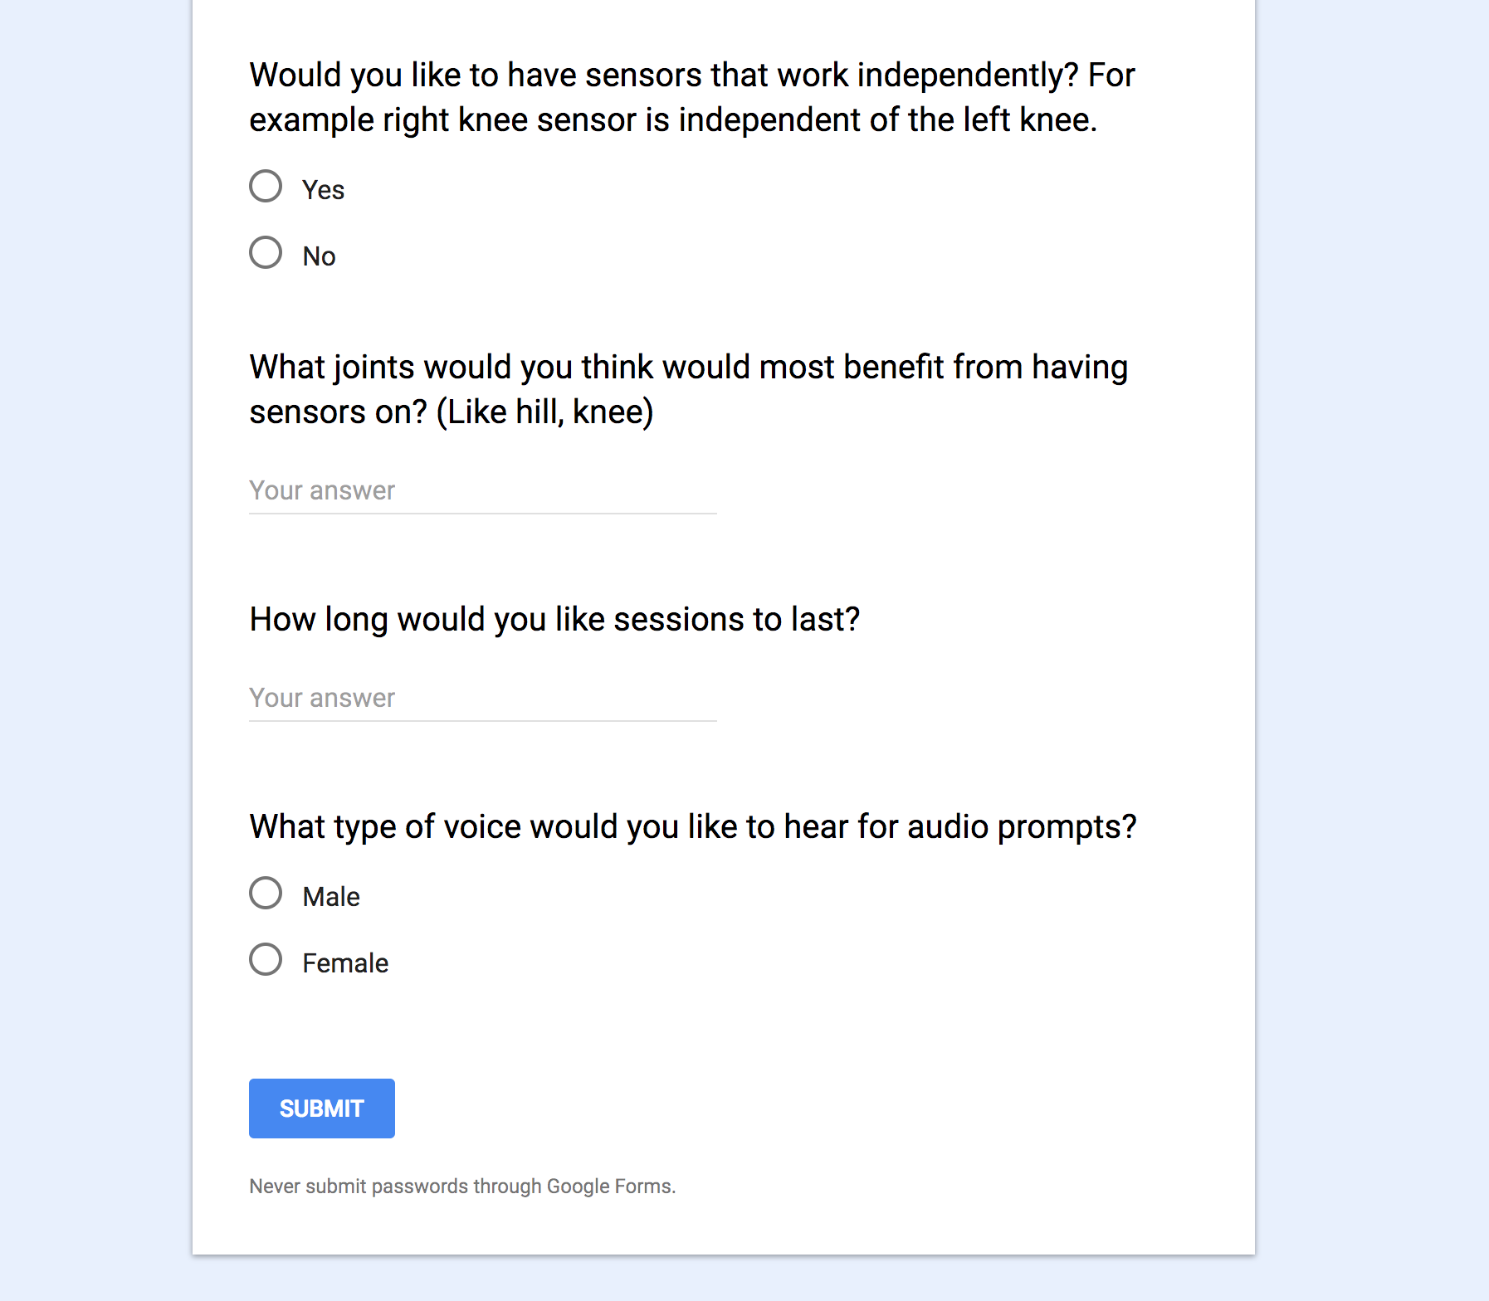
Task: Select the Yes radio button
Action: tap(266, 187)
